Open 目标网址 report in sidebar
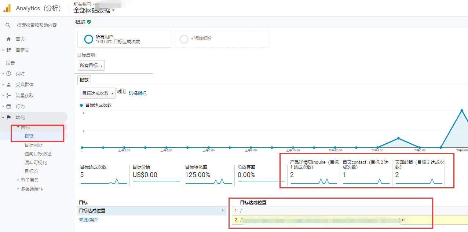 pos(33,145)
